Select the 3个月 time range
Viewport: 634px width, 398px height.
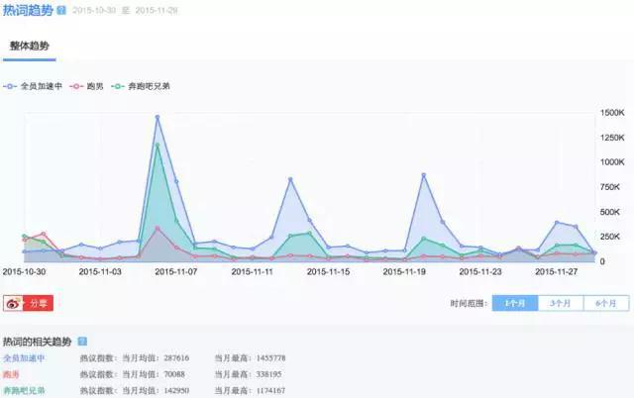point(561,303)
